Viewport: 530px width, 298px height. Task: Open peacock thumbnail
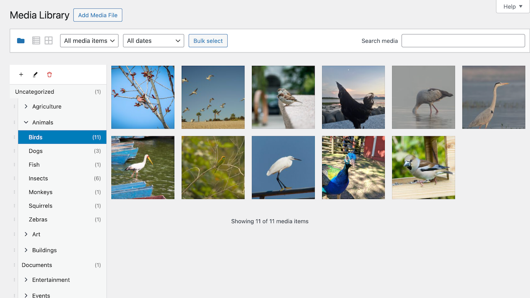(x=354, y=167)
